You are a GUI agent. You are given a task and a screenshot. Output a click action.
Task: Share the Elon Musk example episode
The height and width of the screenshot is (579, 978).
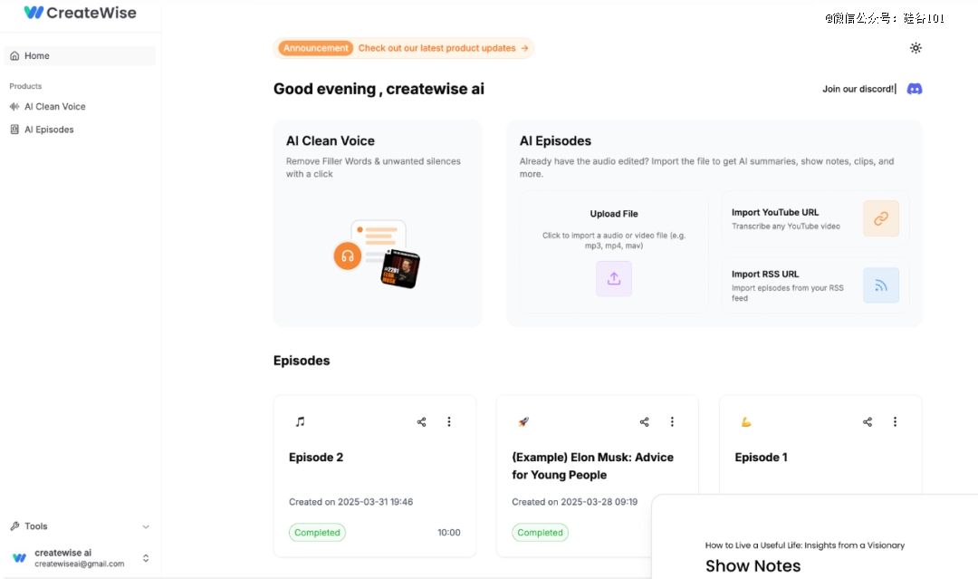click(645, 421)
